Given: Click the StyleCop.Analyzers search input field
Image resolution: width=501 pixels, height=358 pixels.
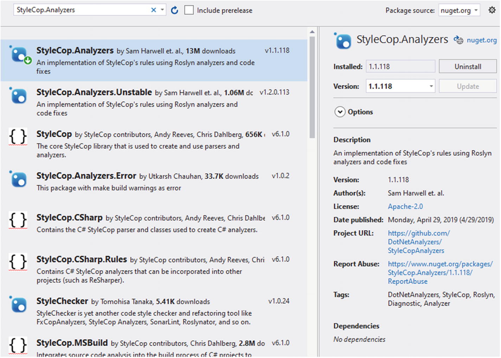Looking at the screenshot, I should tap(81, 10).
